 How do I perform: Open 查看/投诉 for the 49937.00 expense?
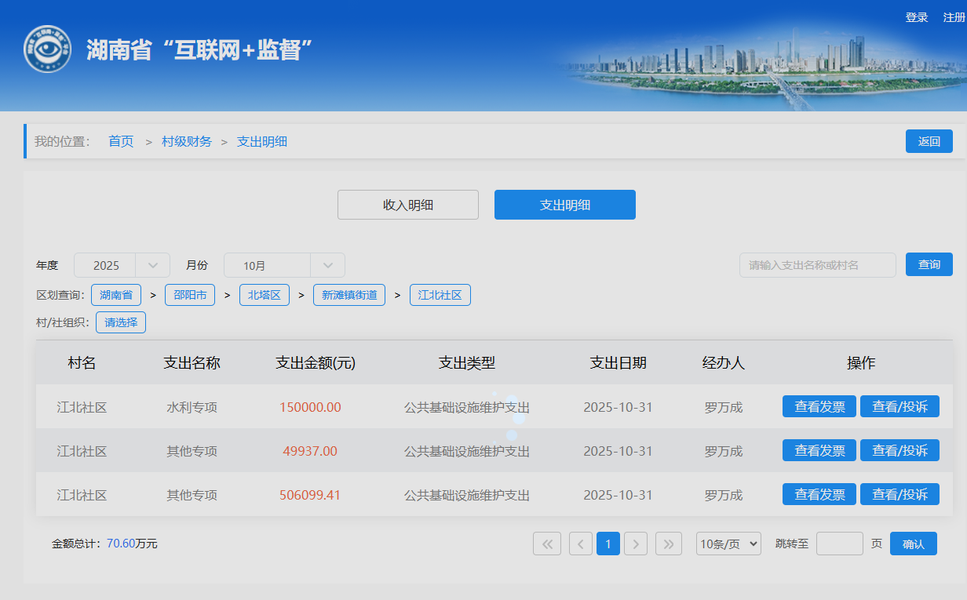(x=899, y=450)
